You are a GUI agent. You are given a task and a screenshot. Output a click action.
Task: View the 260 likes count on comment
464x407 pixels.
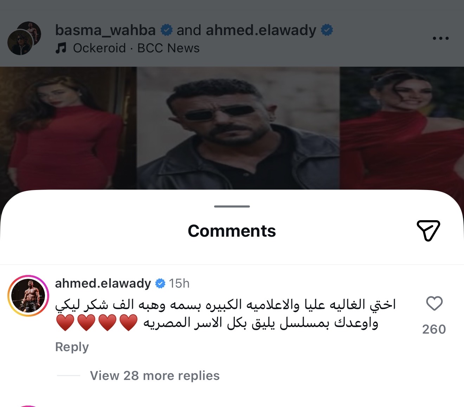[434, 329]
